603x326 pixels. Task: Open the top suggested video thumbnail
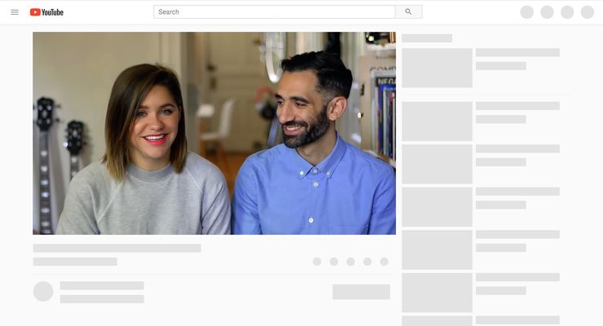(437, 68)
